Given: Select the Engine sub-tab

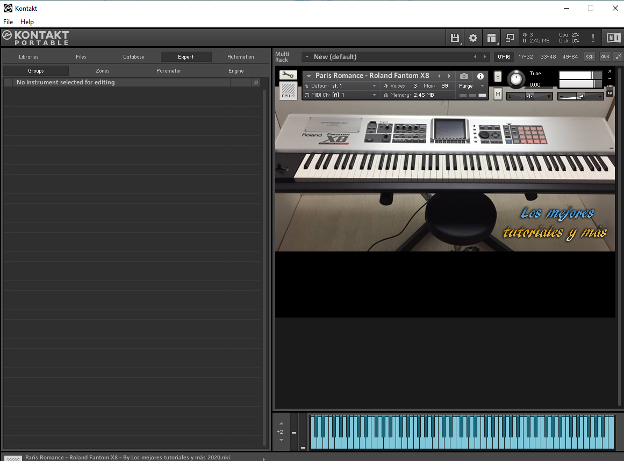Looking at the screenshot, I should pyautogui.click(x=236, y=71).
